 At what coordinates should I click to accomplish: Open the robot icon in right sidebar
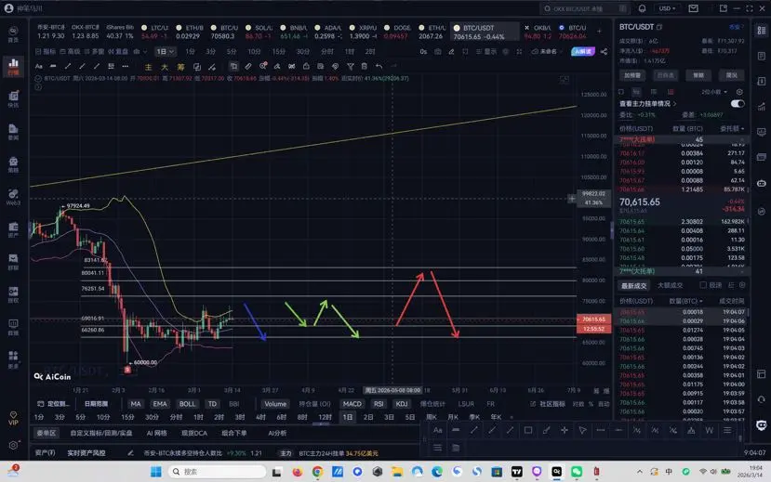coord(761,183)
